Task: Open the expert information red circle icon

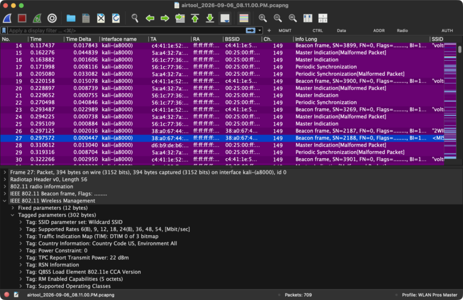Action: [x=6, y=295]
